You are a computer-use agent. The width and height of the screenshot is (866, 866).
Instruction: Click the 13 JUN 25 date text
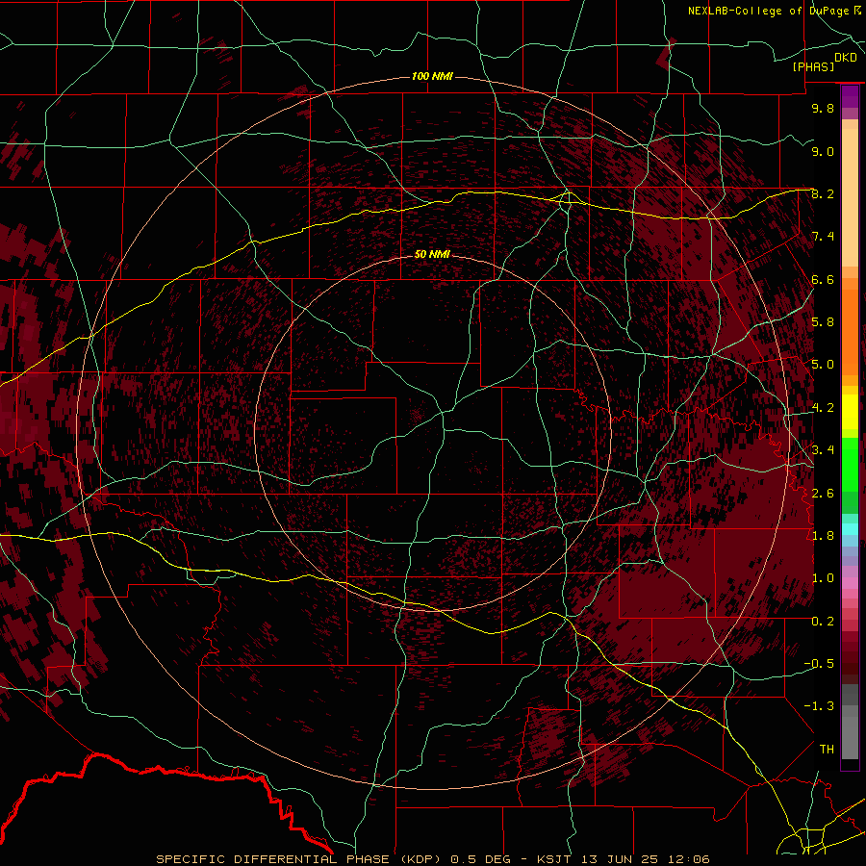(620, 859)
